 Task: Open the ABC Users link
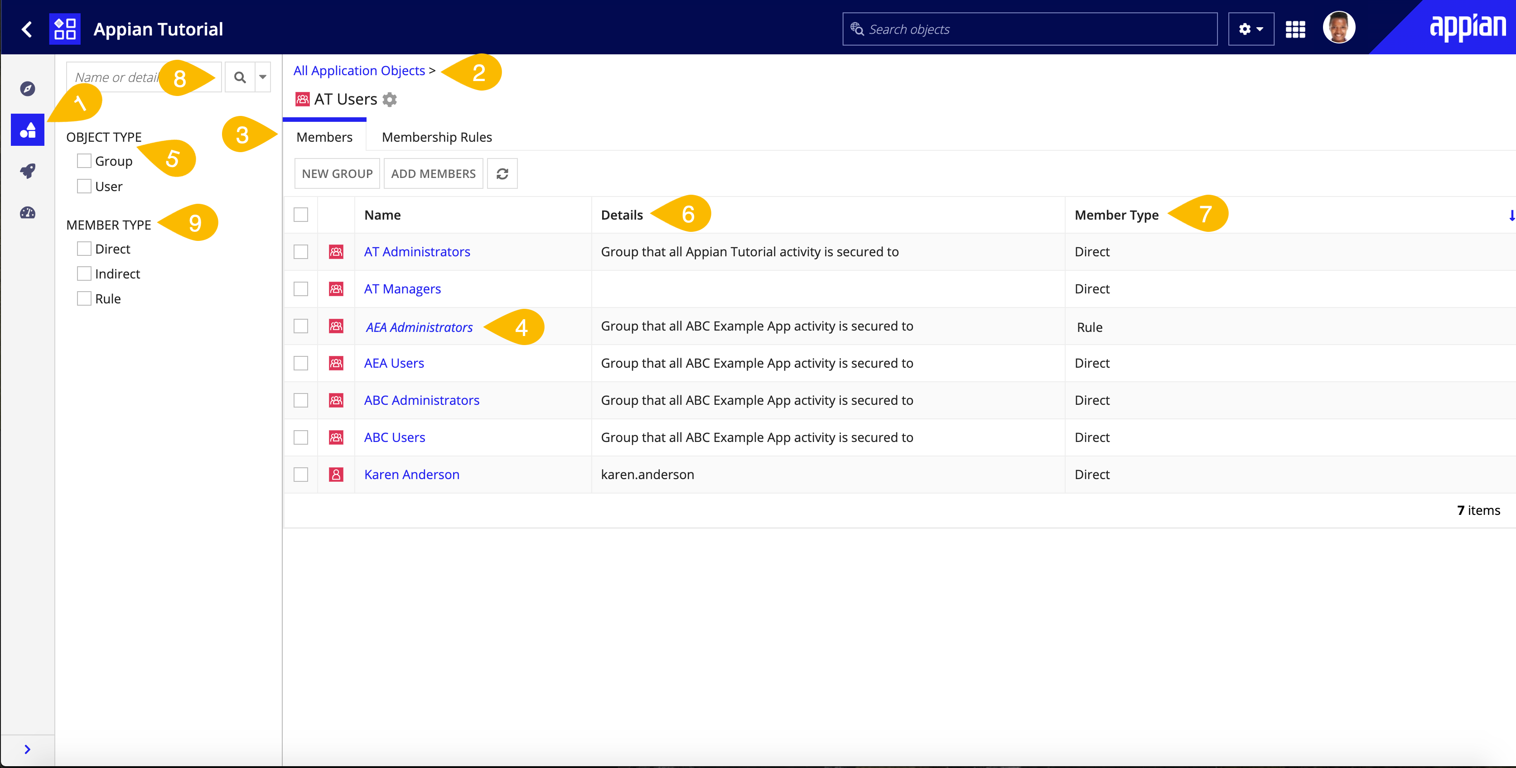point(394,437)
